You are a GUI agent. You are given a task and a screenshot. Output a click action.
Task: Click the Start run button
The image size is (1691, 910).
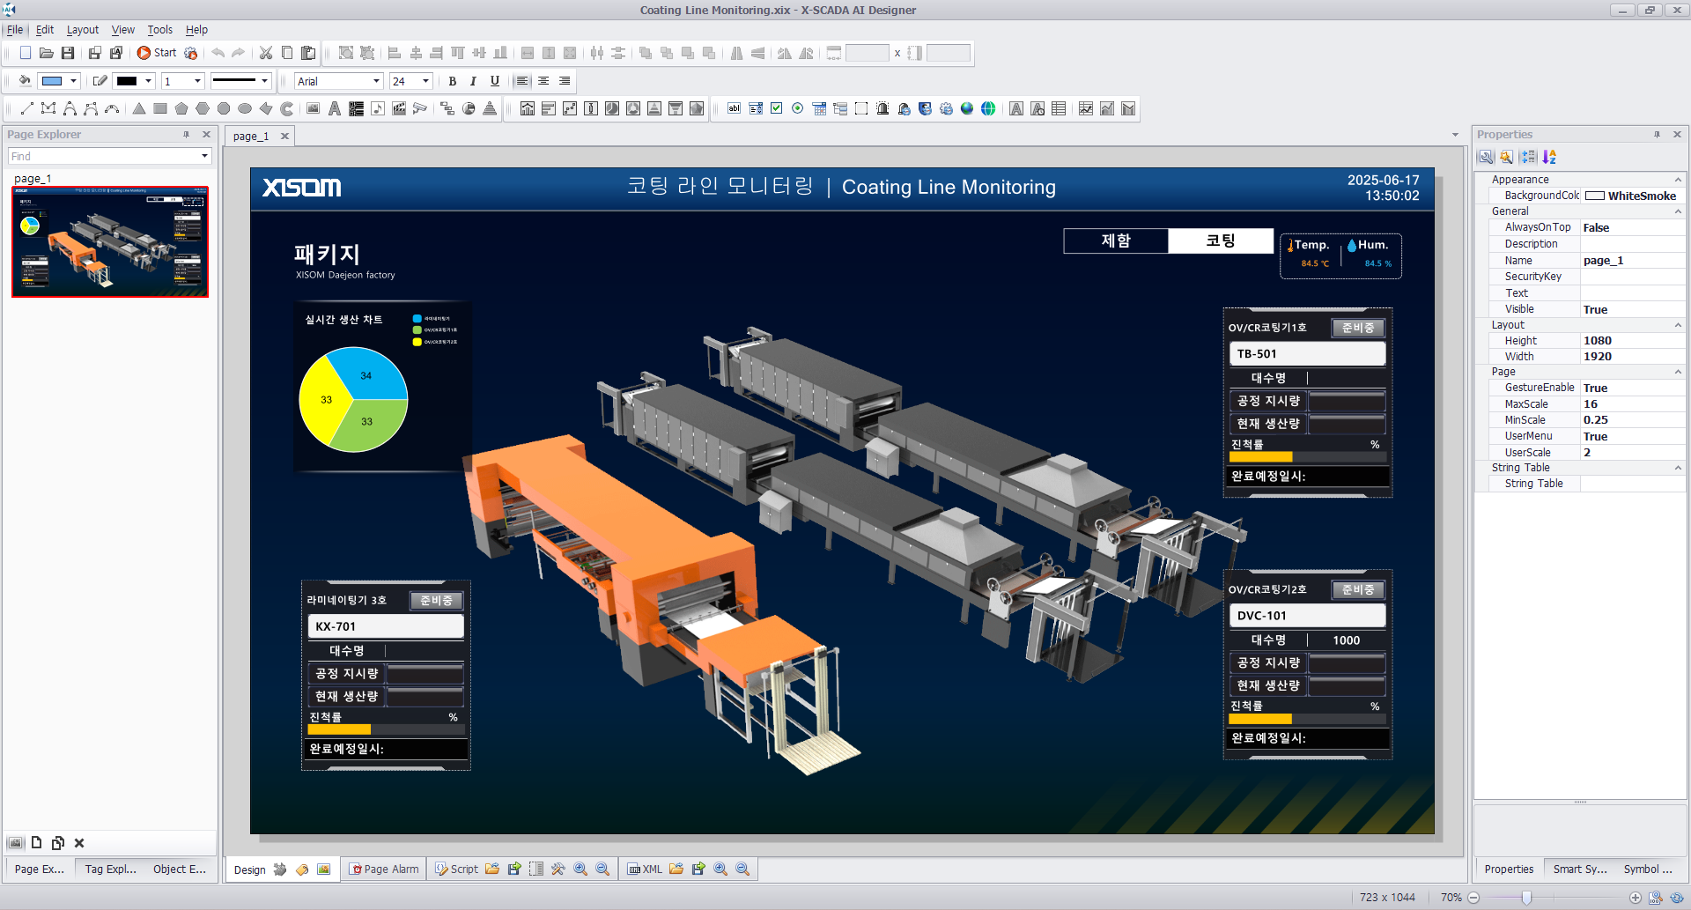click(x=156, y=53)
